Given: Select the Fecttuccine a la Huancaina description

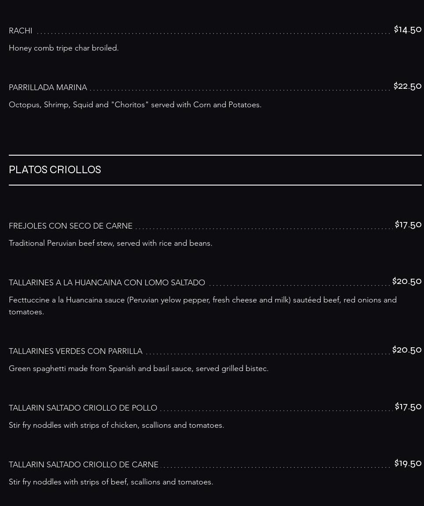Looking at the screenshot, I should click(x=202, y=306).
